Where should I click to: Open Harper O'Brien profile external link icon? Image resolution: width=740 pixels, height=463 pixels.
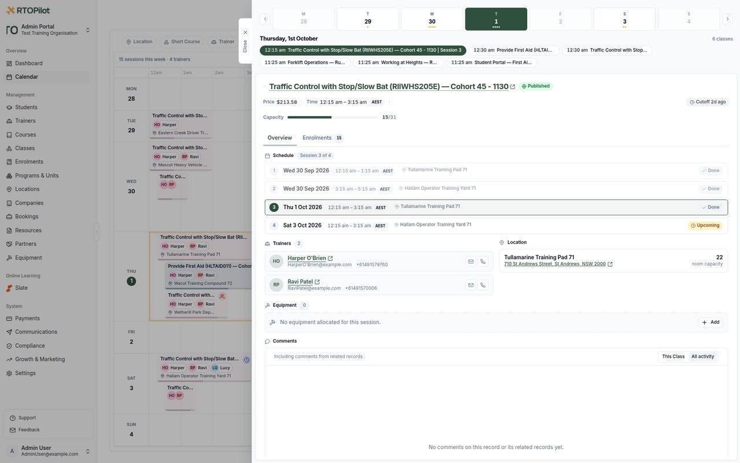330,259
